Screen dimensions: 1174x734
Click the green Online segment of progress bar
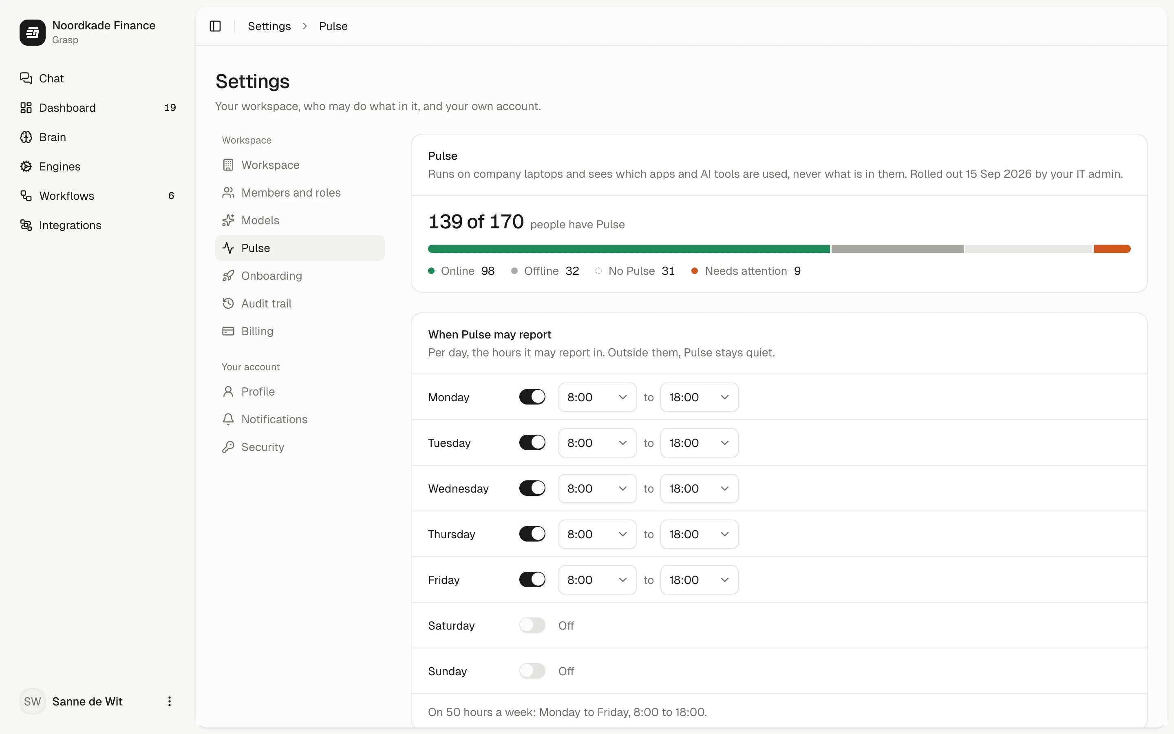(x=629, y=249)
